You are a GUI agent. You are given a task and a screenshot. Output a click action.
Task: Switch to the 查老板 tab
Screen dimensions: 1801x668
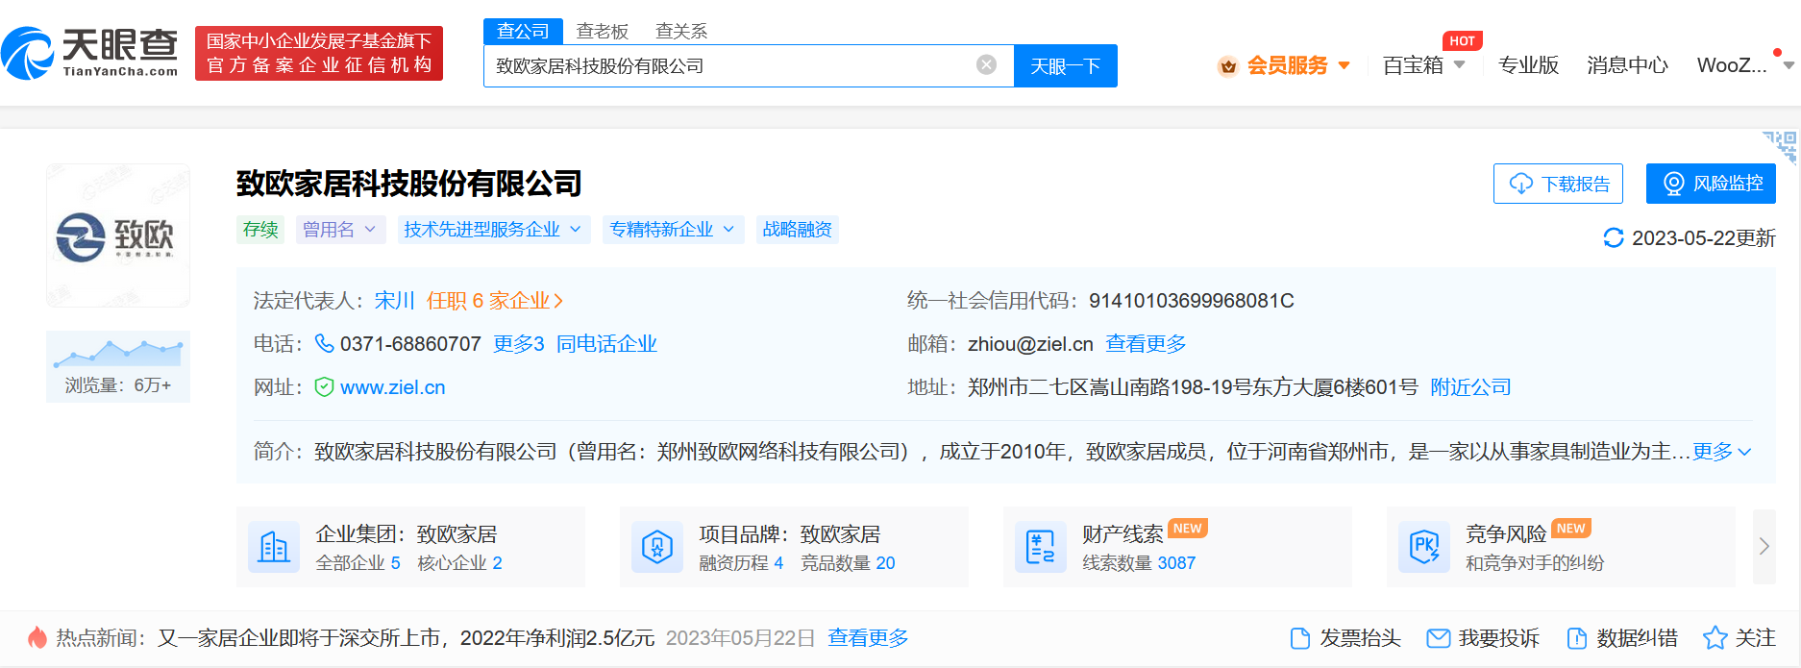(x=602, y=32)
